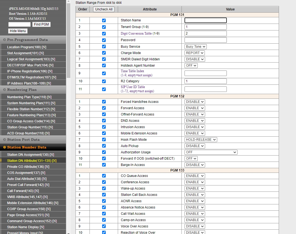The width and height of the screenshot is (296, 234).
Task: Toggle the Busy Service row checkbox
Action: [x=104, y=47]
